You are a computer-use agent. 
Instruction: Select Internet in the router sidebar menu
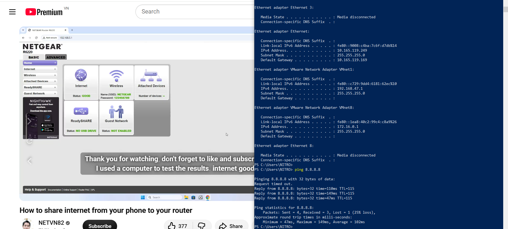click(x=40, y=69)
